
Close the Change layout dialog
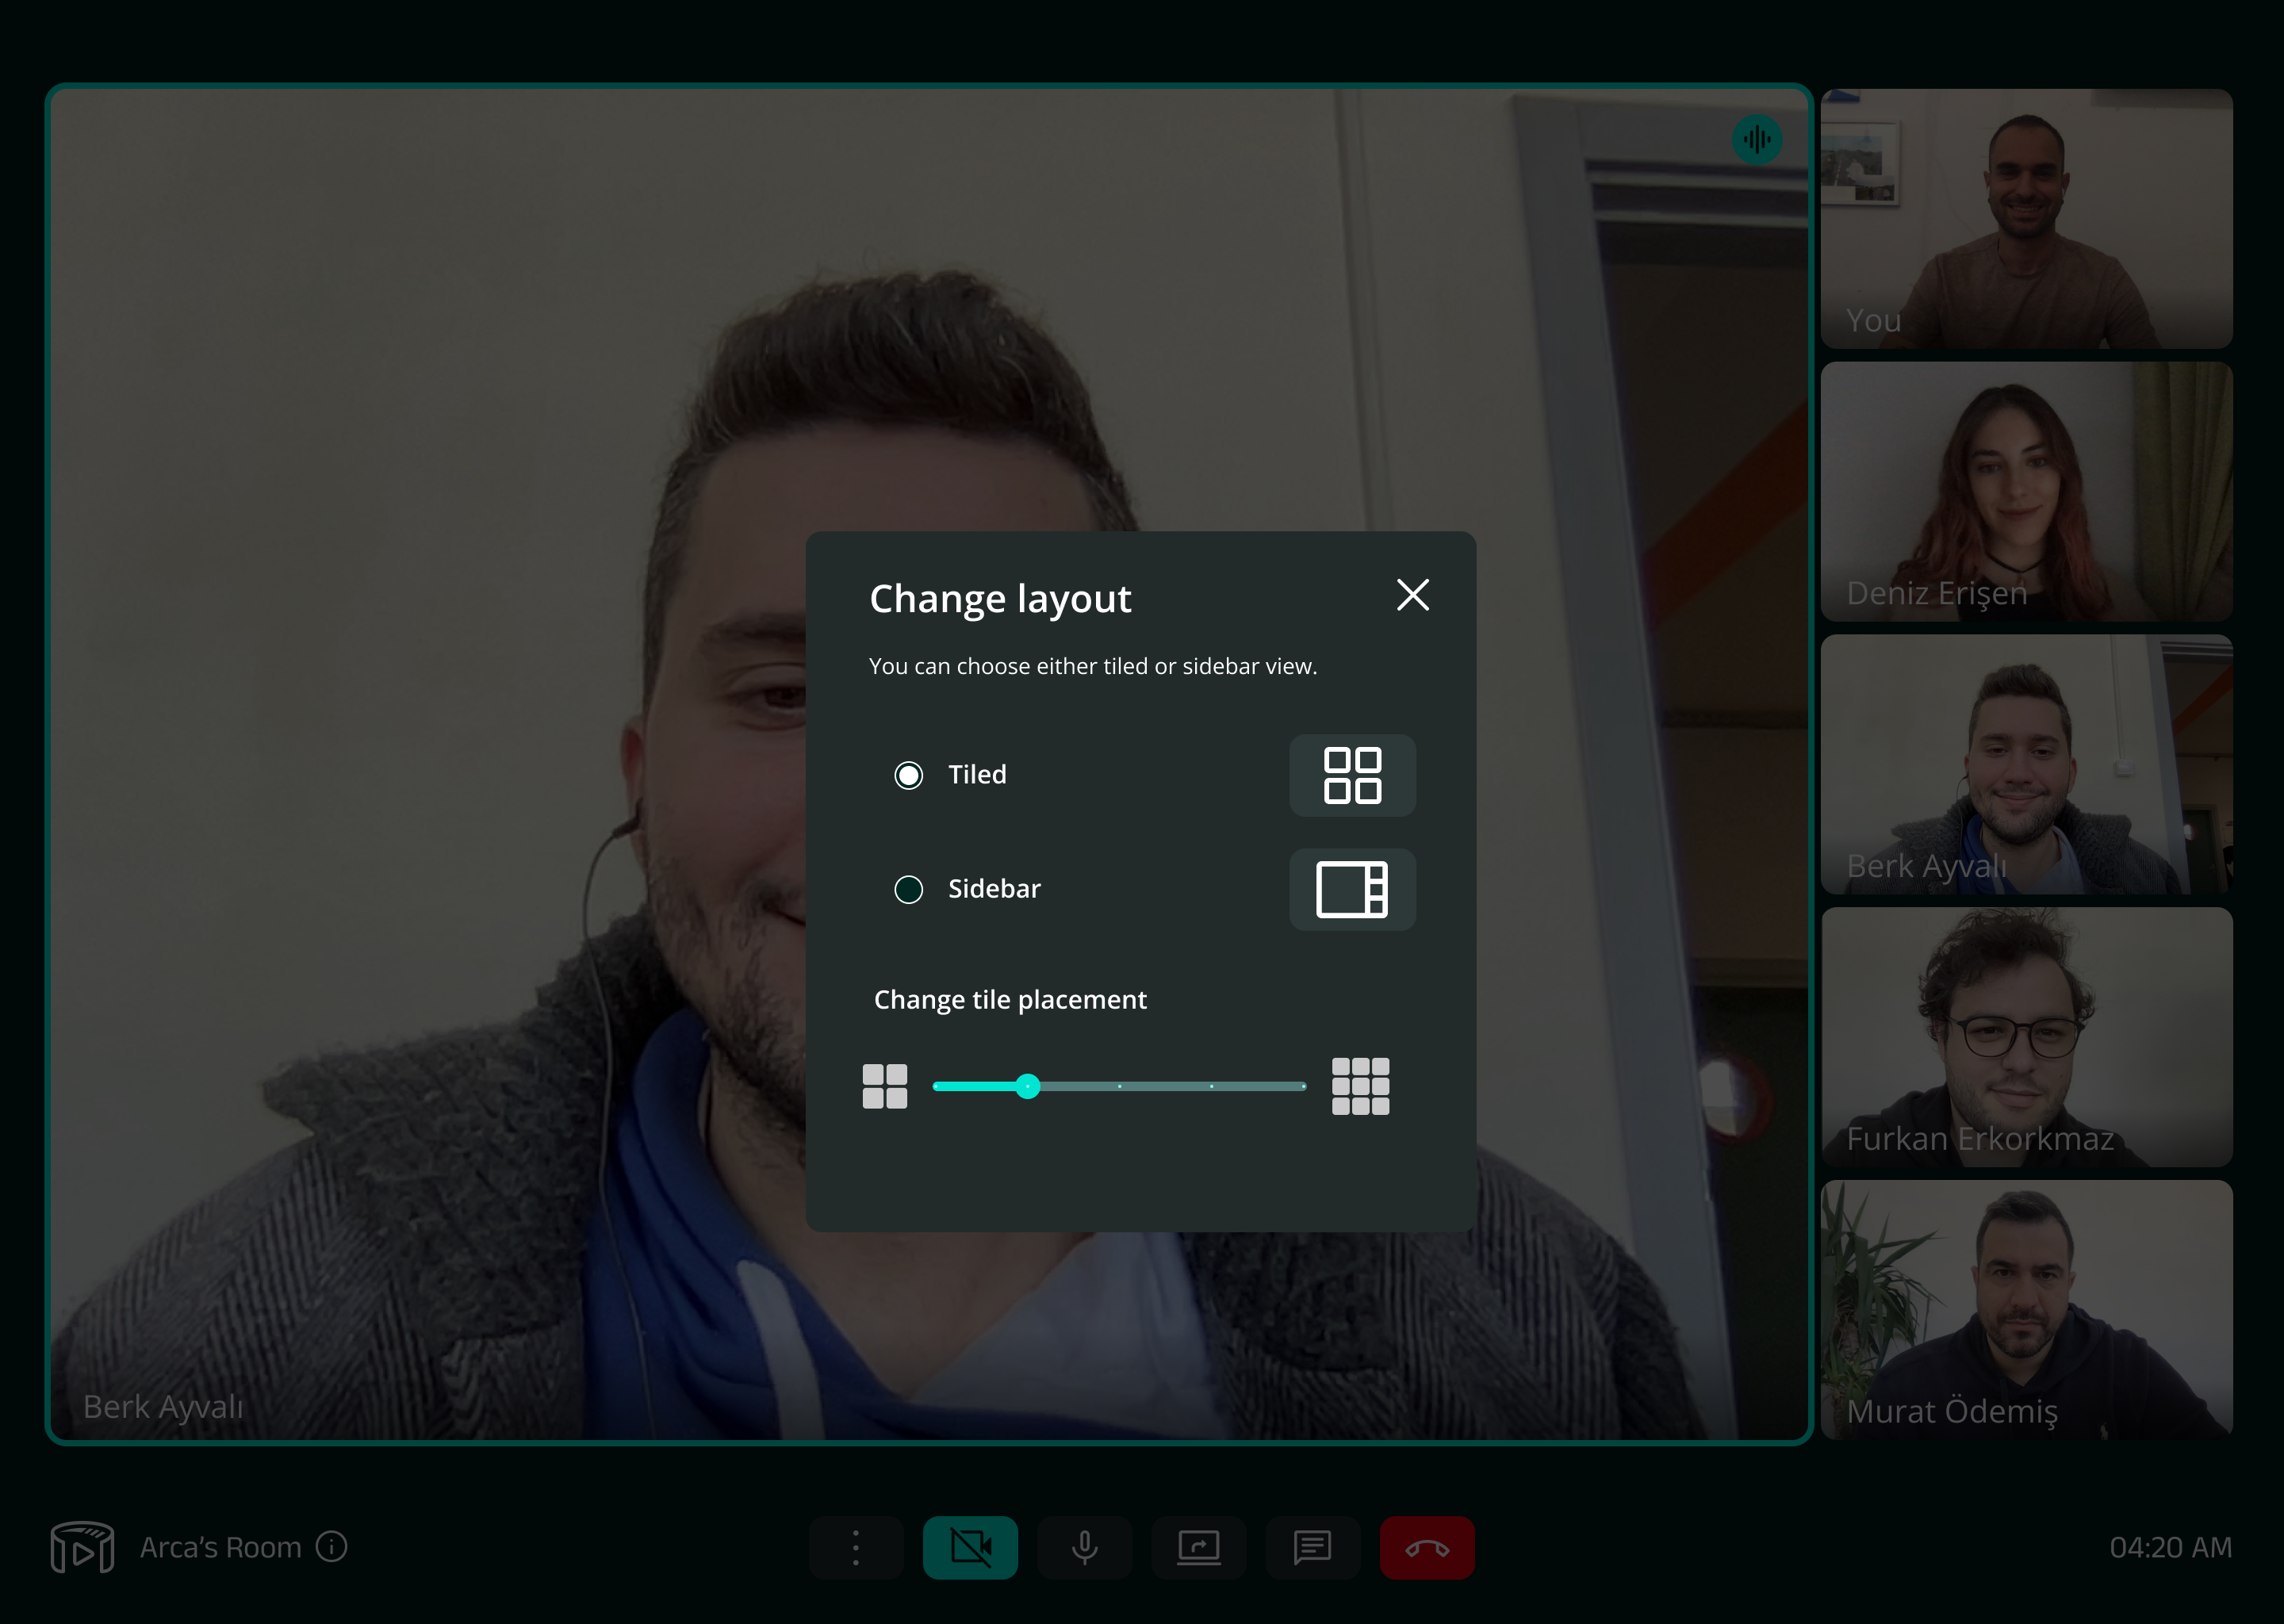[x=1412, y=595]
